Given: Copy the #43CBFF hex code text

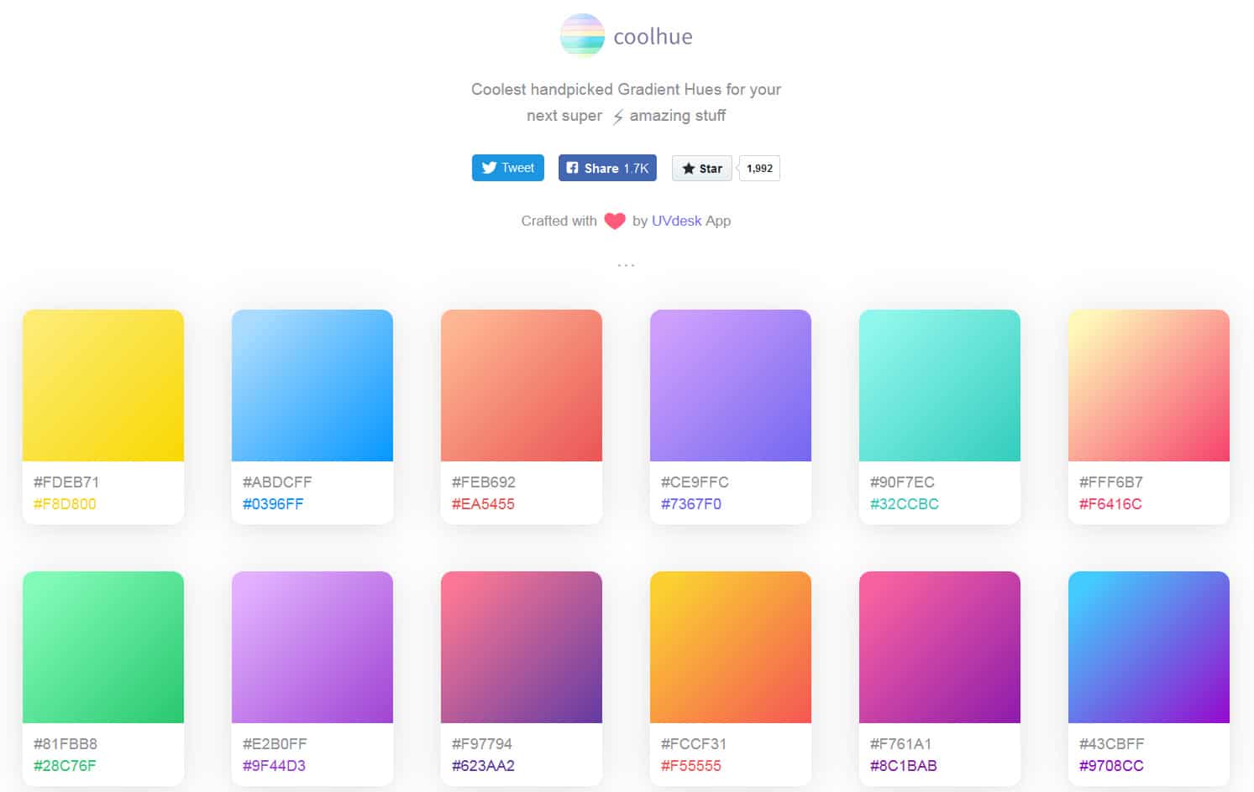Looking at the screenshot, I should [1111, 744].
